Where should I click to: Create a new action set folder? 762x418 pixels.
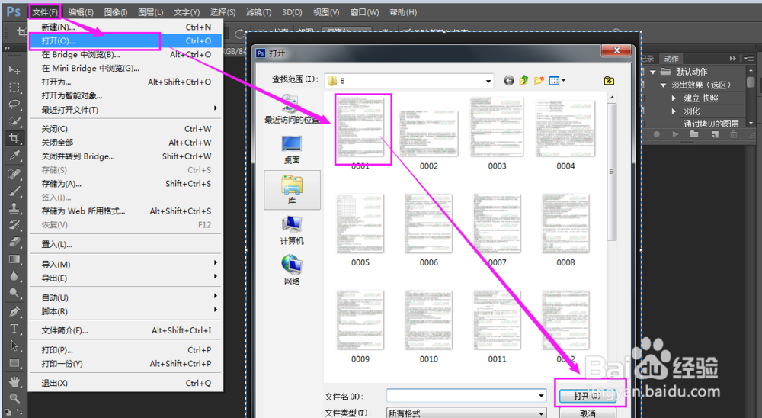click(694, 134)
